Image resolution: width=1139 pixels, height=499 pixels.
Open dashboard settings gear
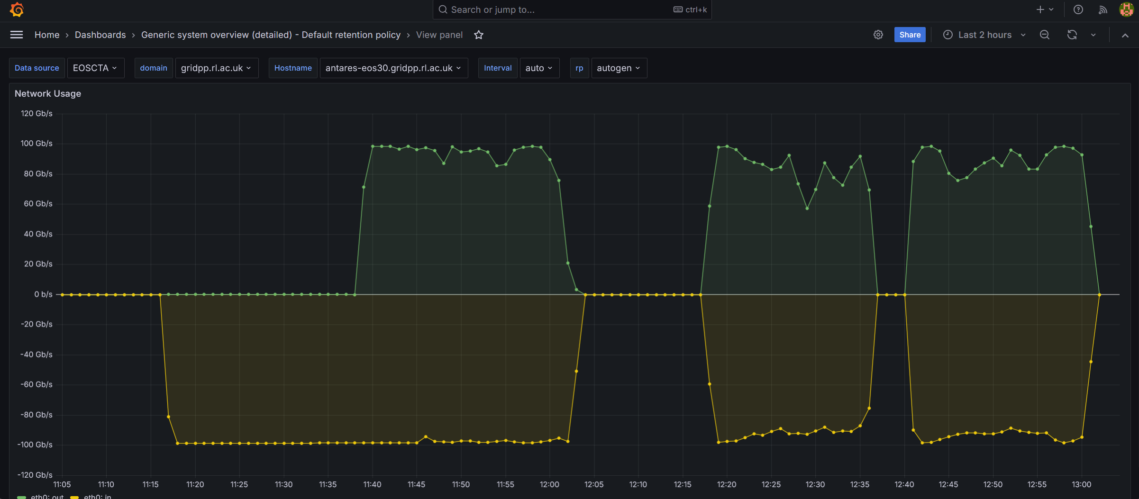878,35
